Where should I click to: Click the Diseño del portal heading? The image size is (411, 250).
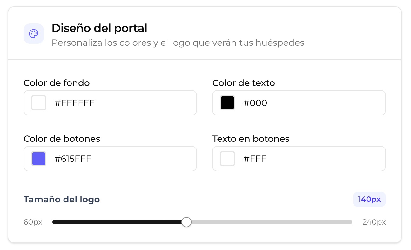point(99,28)
